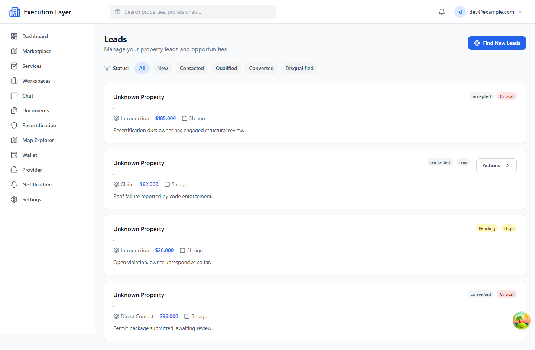
Task: Open the Dashboard page link
Action: coord(48,36)
